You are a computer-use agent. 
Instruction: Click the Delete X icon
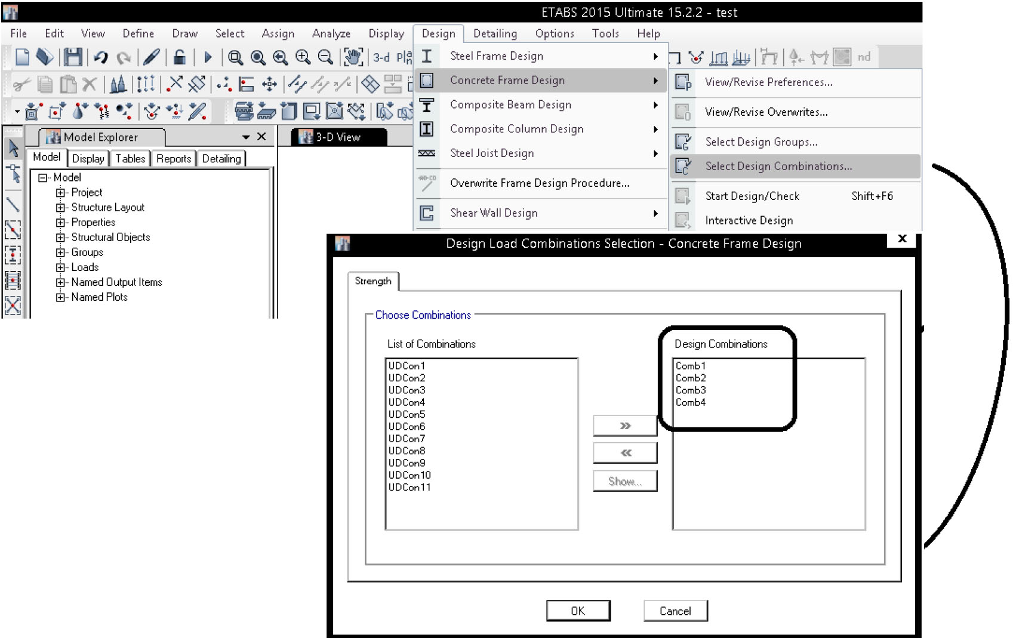[90, 84]
